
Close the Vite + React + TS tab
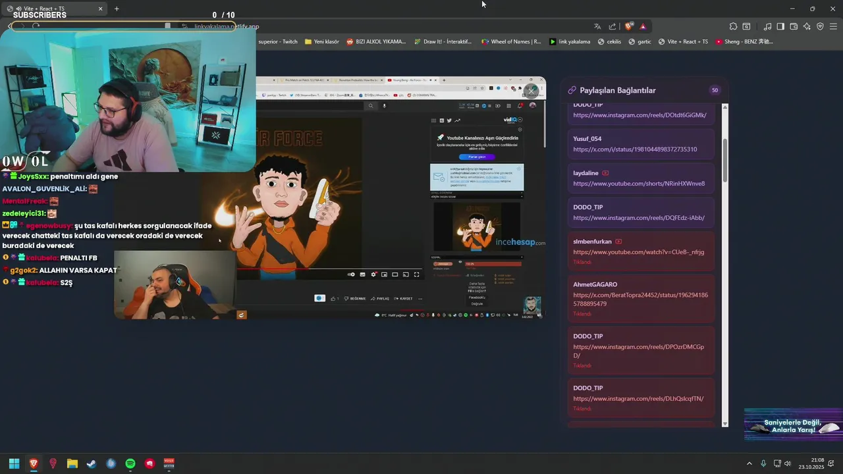[100, 9]
